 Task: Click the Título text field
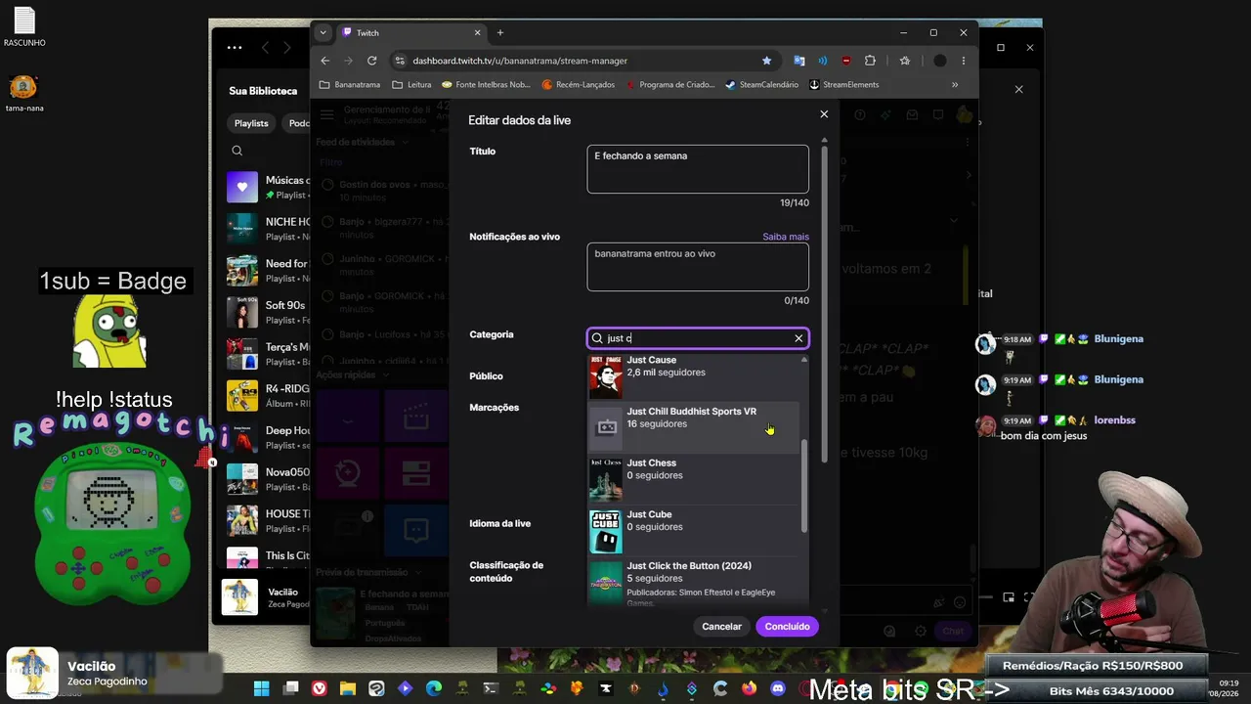coord(698,169)
